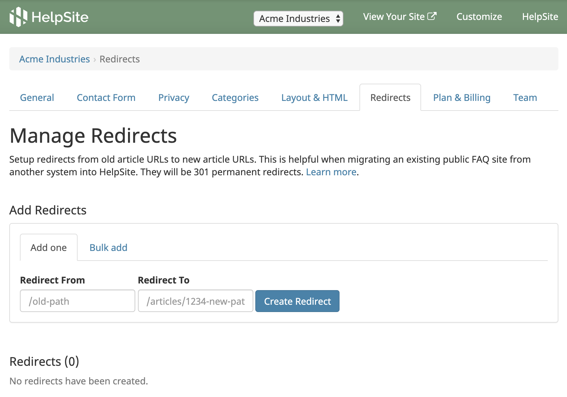Click the Redirect From label

(x=52, y=280)
